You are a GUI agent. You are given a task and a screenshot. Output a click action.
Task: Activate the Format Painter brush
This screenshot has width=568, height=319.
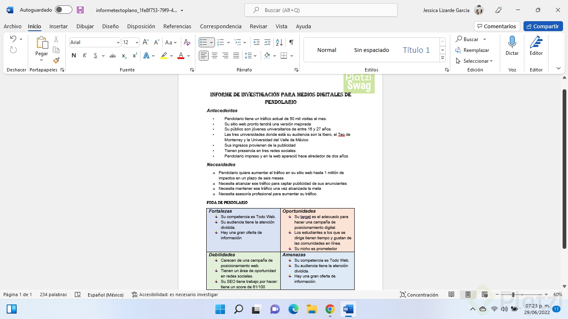coord(56,60)
